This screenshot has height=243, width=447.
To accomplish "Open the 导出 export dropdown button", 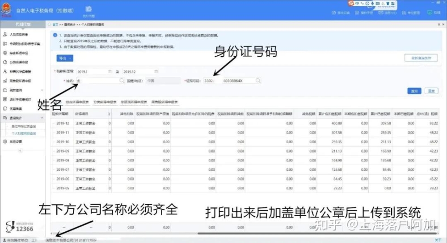I will 65,58.
